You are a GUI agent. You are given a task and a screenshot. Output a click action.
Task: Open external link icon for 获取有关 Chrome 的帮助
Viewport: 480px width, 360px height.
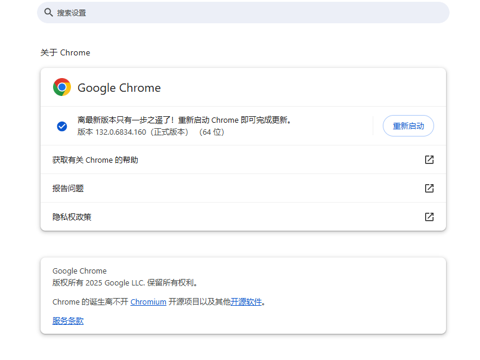pyautogui.click(x=429, y=160)
